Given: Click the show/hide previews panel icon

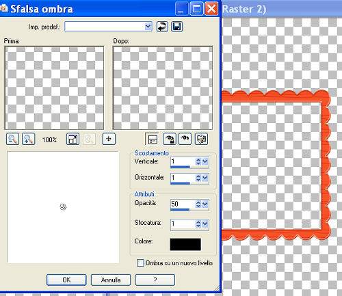Looking at the screenshot, I should [x=152, y=139].
